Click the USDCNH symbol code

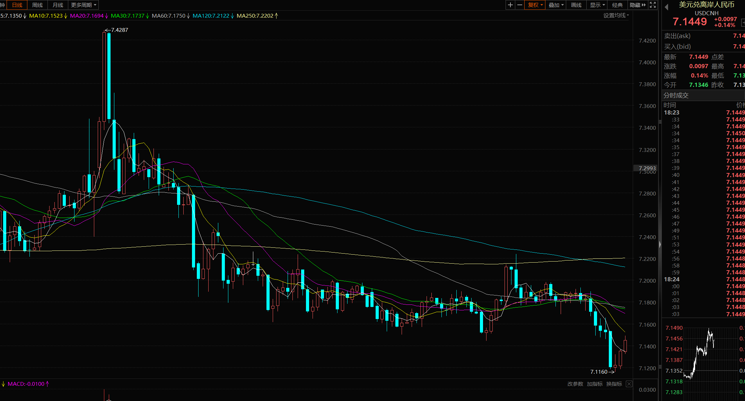pyautogui.click(x=707, y=13)
